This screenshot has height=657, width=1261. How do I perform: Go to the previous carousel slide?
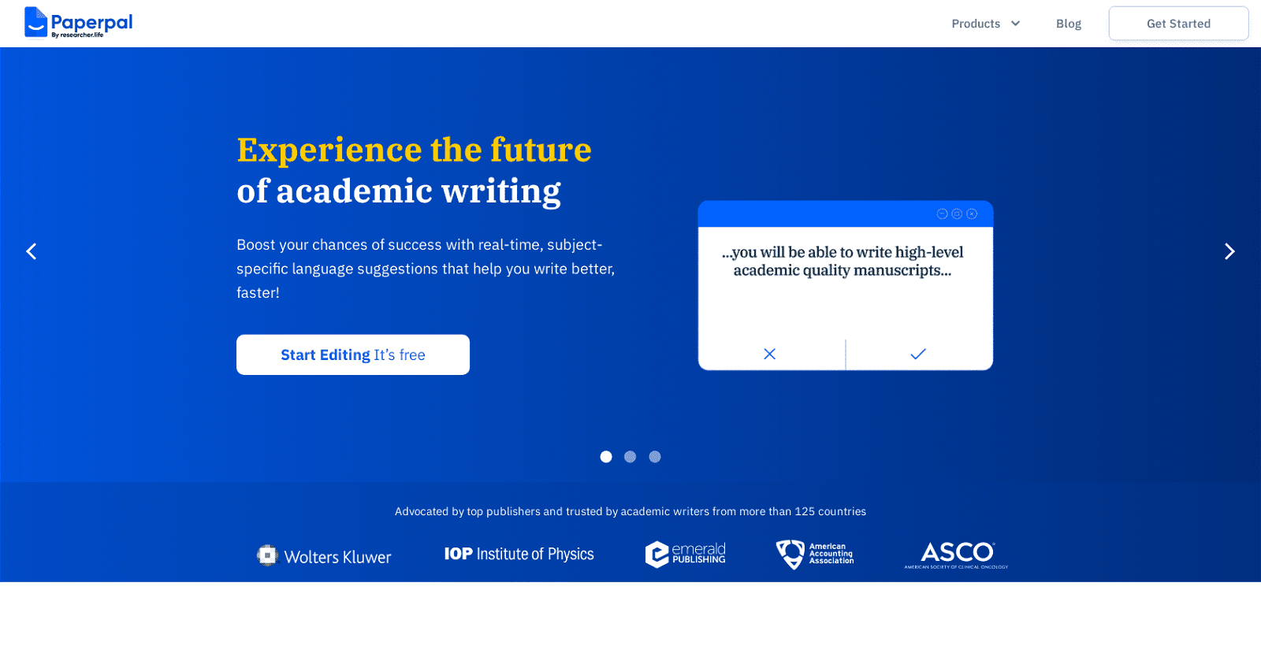[x=32, y=251]
